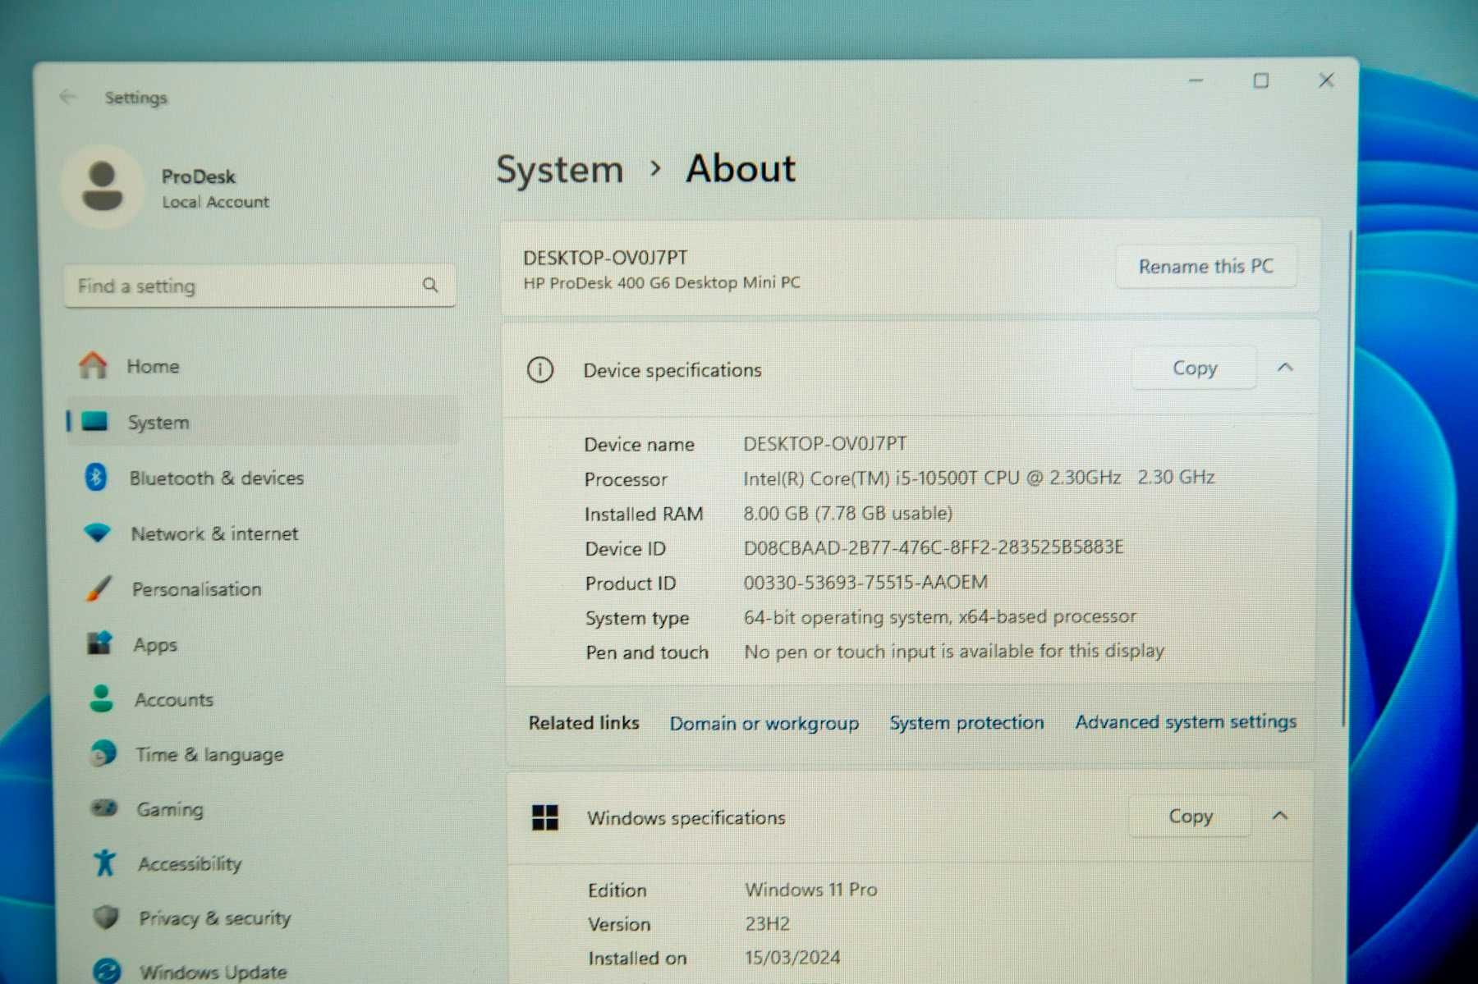Click the Gaming controller icon
Viewport: 1478px width, 984px height.
104,808
